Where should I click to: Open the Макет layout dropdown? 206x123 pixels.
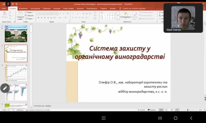[x=29, y=12]
